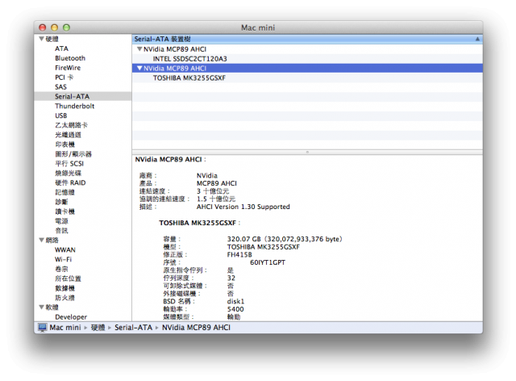Select 圖形/顯示器 in the sidebar
Viewport: 516px width, 381px height.
[73, 154]
